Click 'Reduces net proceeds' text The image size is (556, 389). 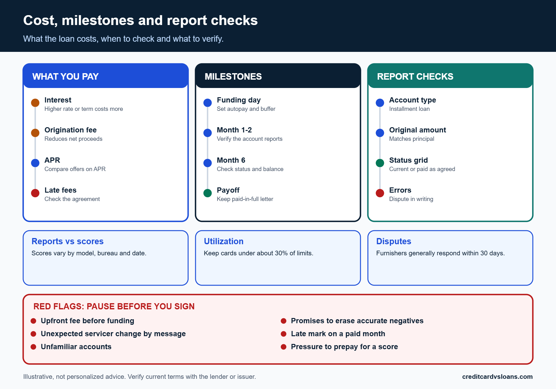pyautogui.click(x=73, y=139)
